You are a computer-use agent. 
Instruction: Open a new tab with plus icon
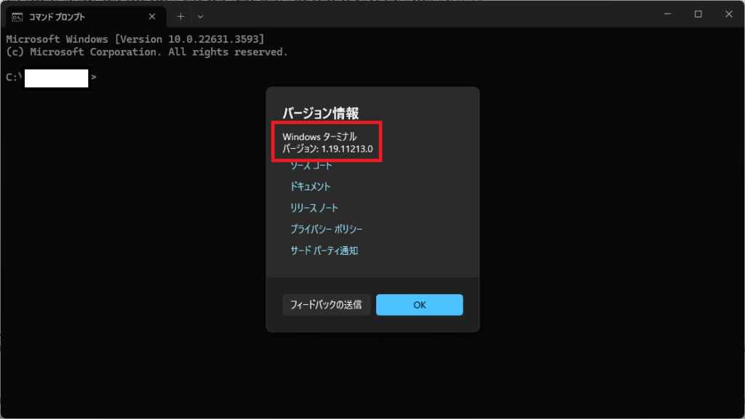tap(180, 17)
